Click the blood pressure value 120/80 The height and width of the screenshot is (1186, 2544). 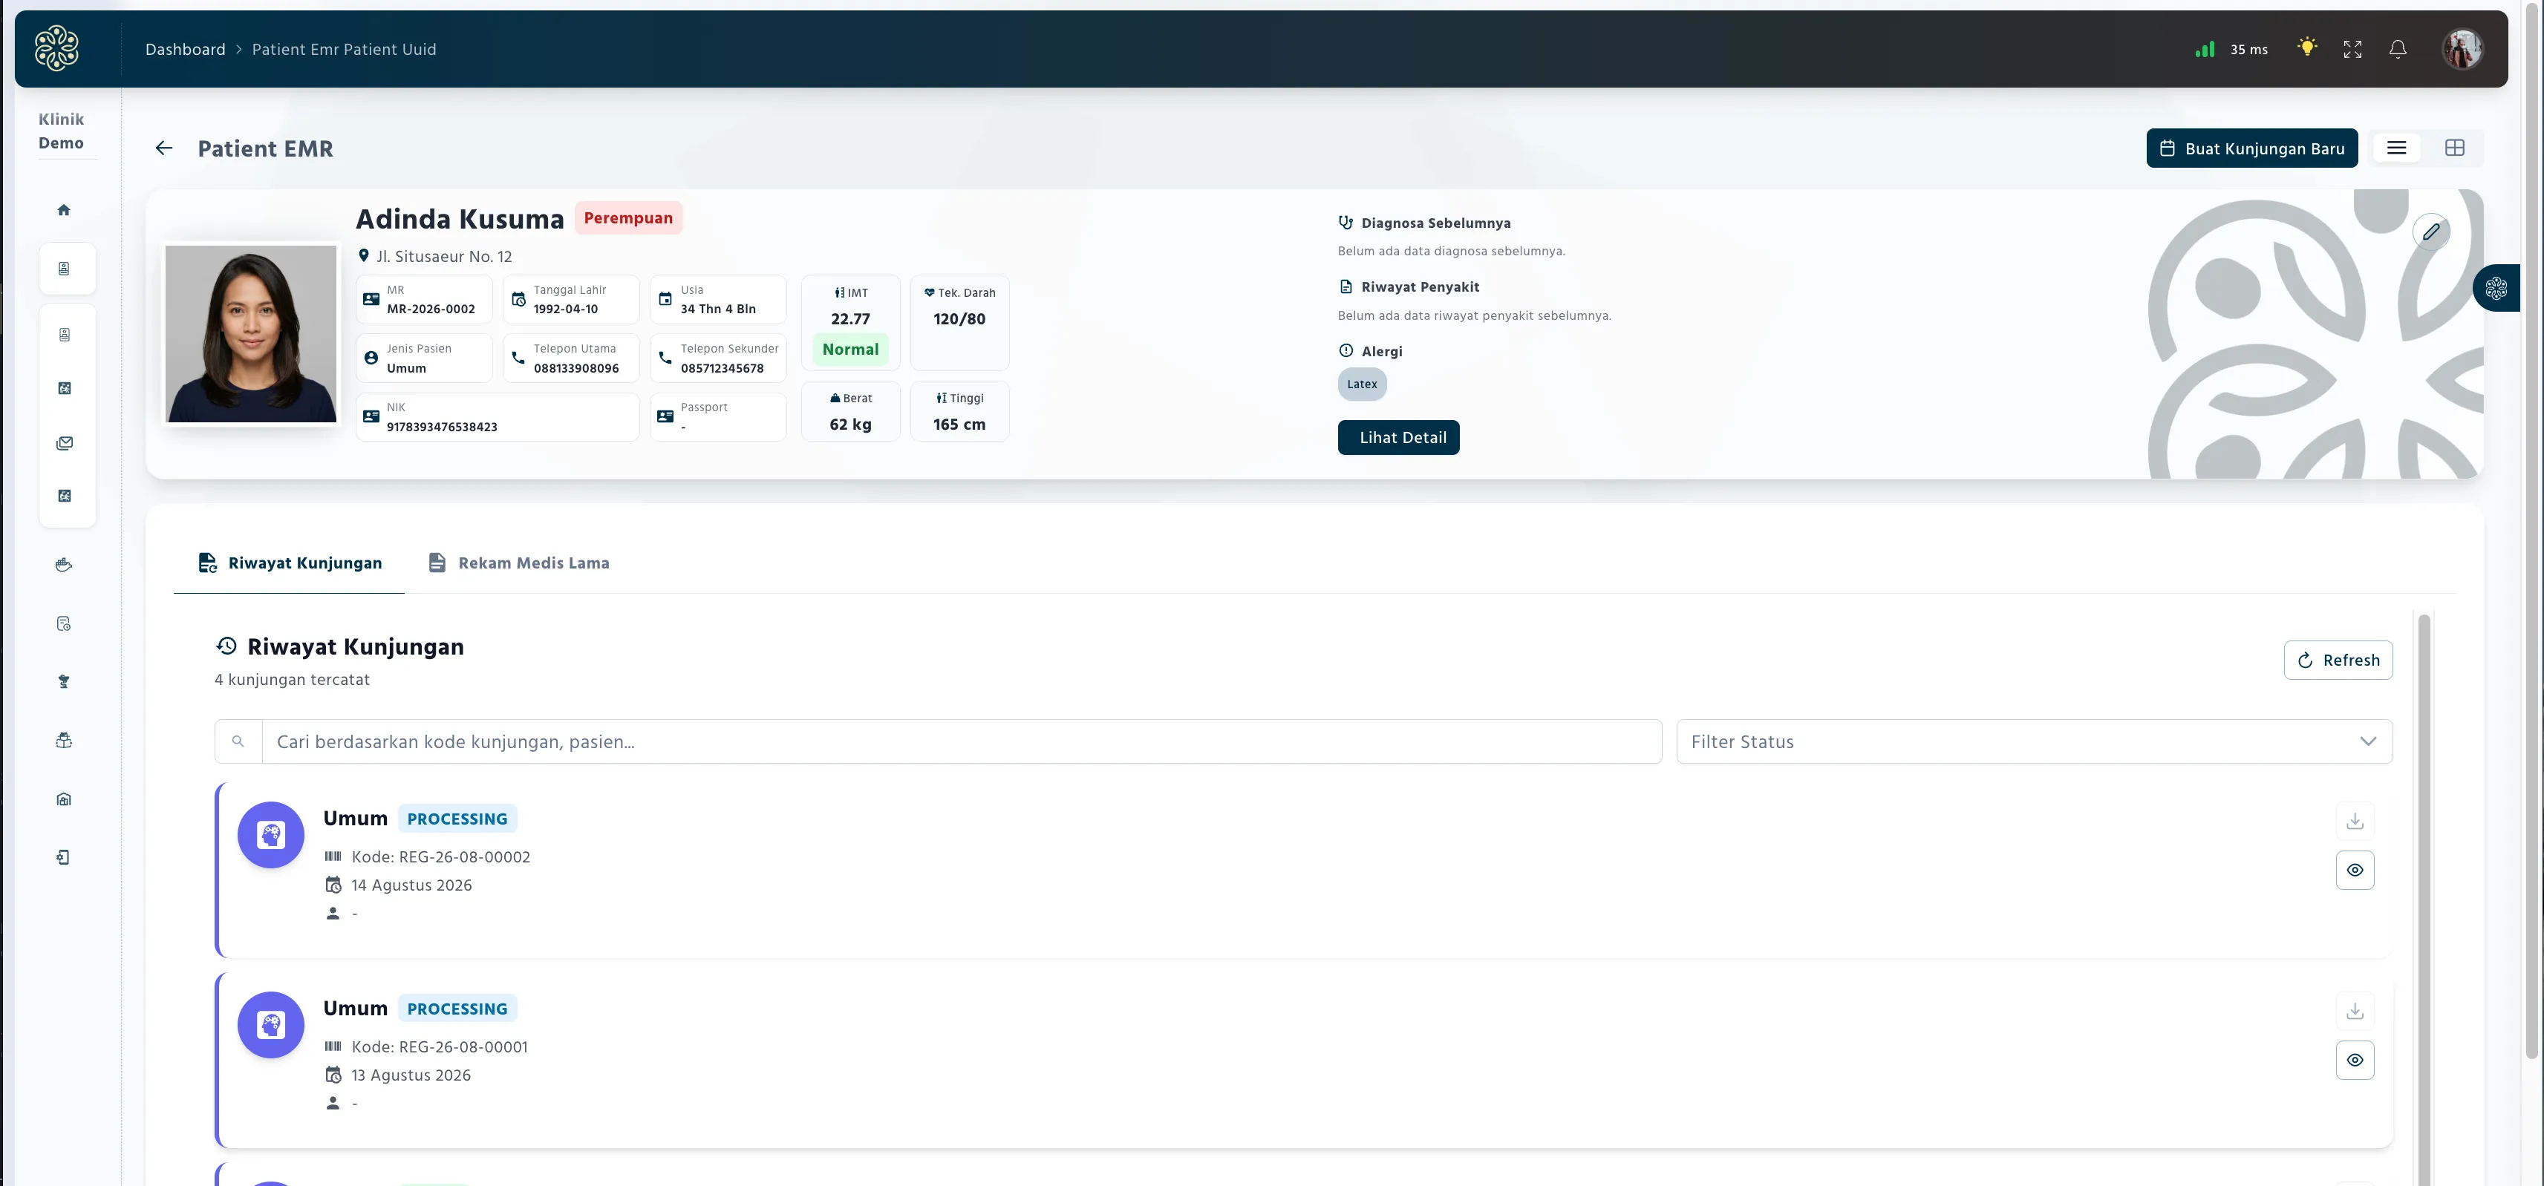[x=959, y=320]
